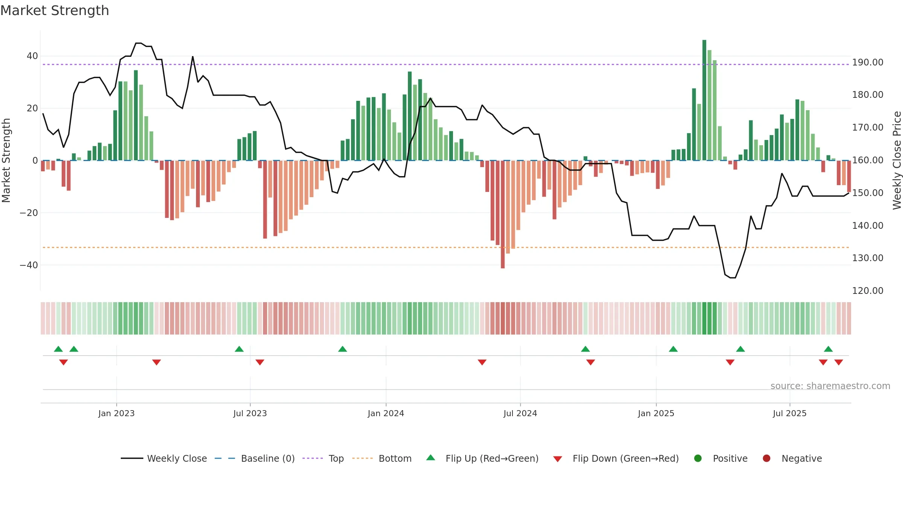Click the dark red Negative legend dot
Image resolution: width=903 pixels, height=508 pixels.
766,458
